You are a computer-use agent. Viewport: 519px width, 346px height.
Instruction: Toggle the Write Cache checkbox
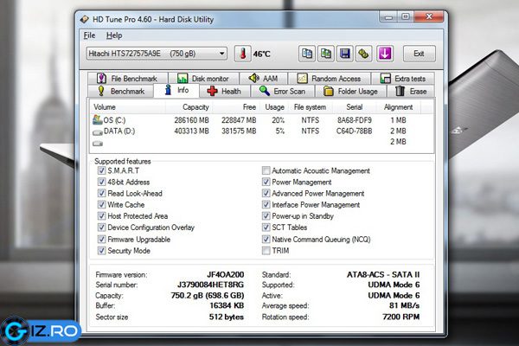[101, 205]
